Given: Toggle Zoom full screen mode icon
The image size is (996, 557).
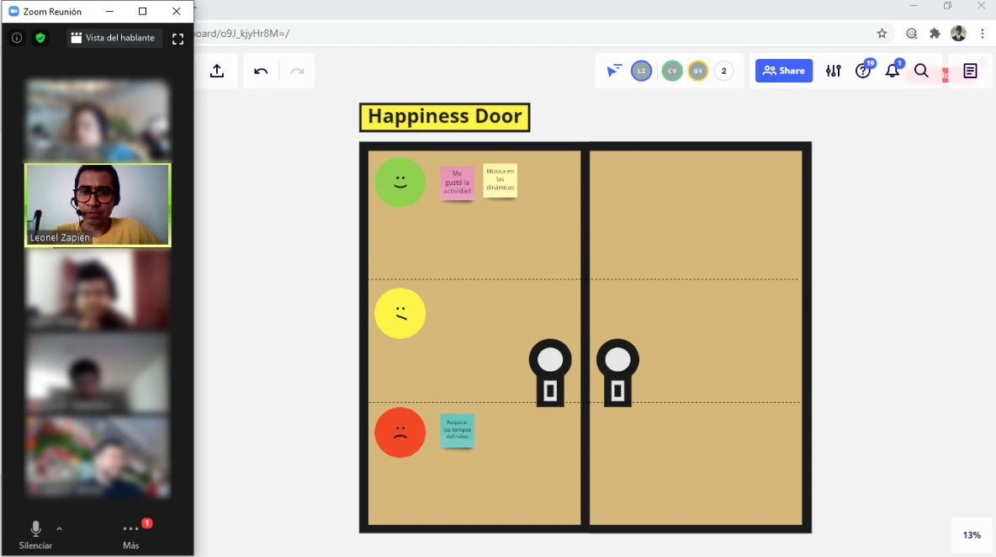Looking at the screenshot, I should (177, 38).
